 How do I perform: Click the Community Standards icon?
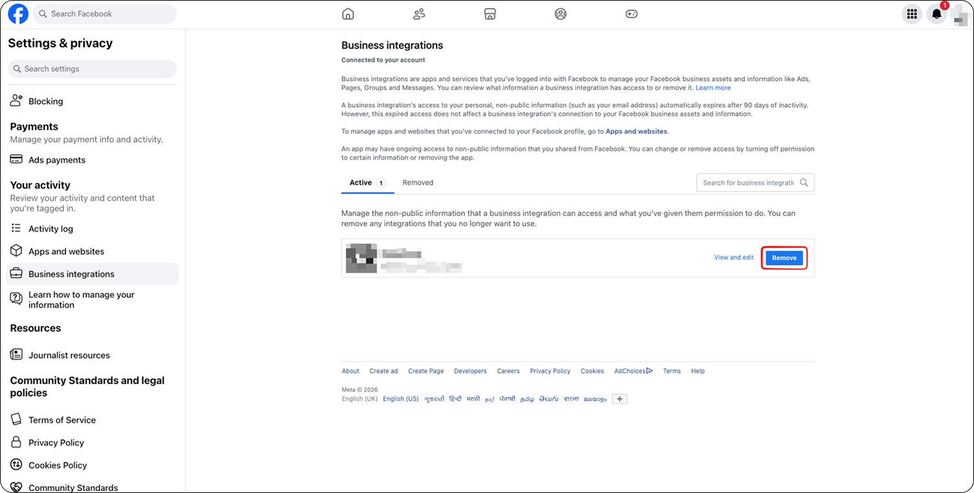click(17, 487)
